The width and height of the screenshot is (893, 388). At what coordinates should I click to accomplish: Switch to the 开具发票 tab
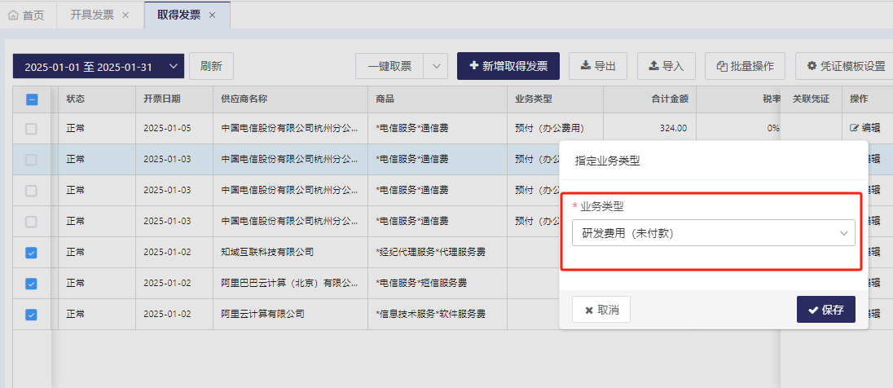tap(92, 15)
